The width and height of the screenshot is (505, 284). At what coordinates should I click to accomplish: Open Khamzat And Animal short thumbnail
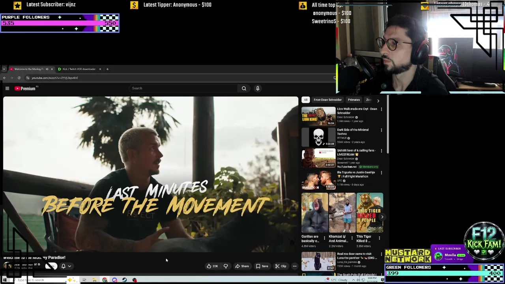[x=342, y=213]
